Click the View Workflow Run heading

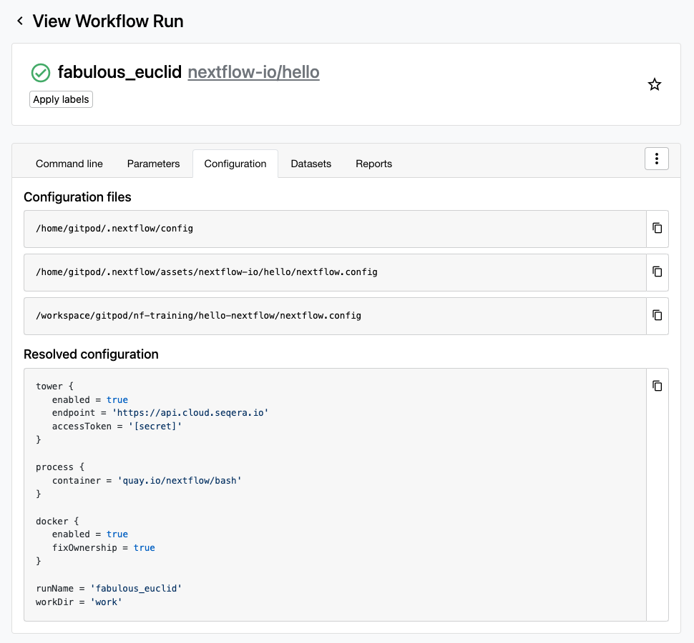[107, 21]
